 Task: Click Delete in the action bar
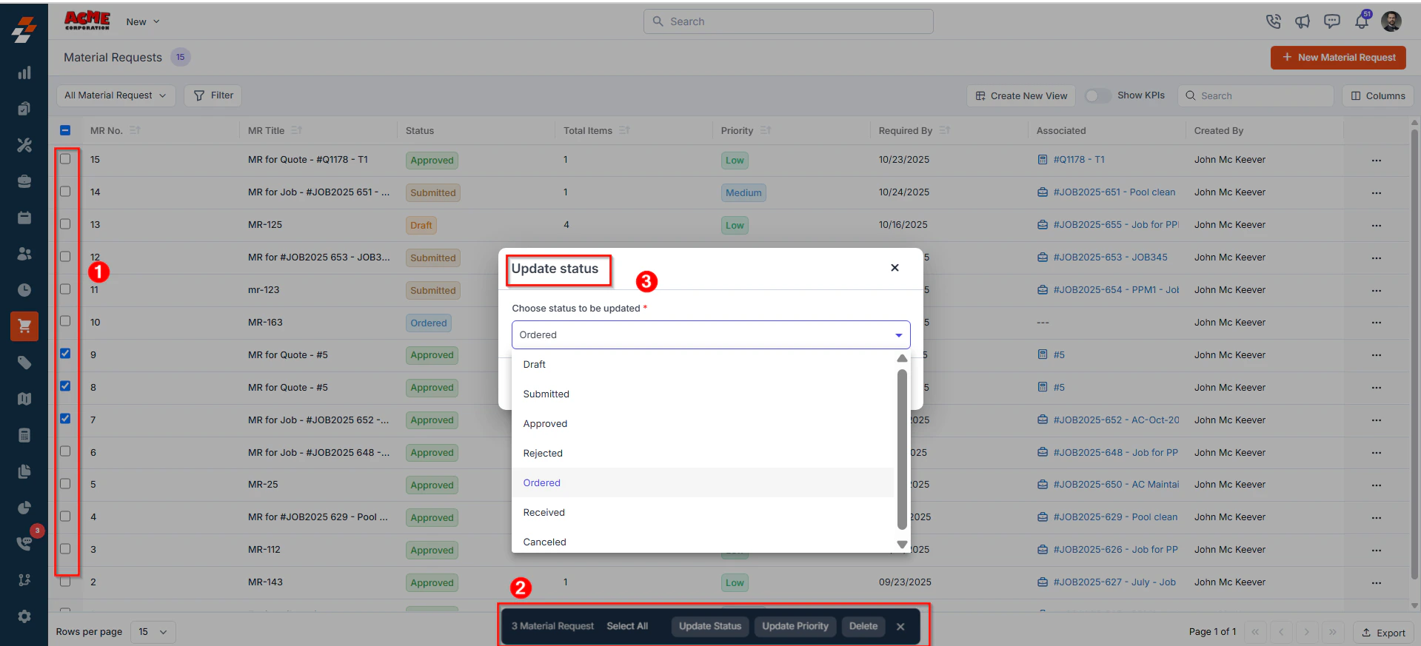863,626
